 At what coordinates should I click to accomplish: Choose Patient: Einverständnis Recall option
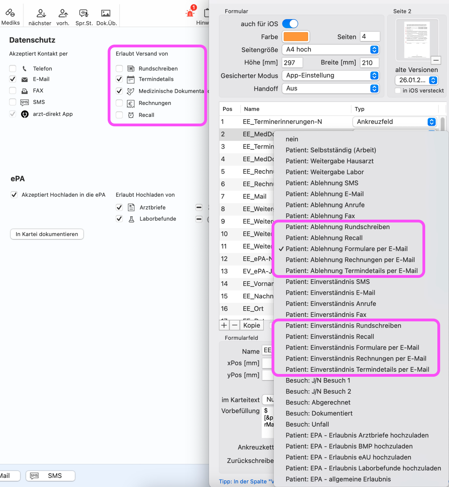click(x=330, y=337)
